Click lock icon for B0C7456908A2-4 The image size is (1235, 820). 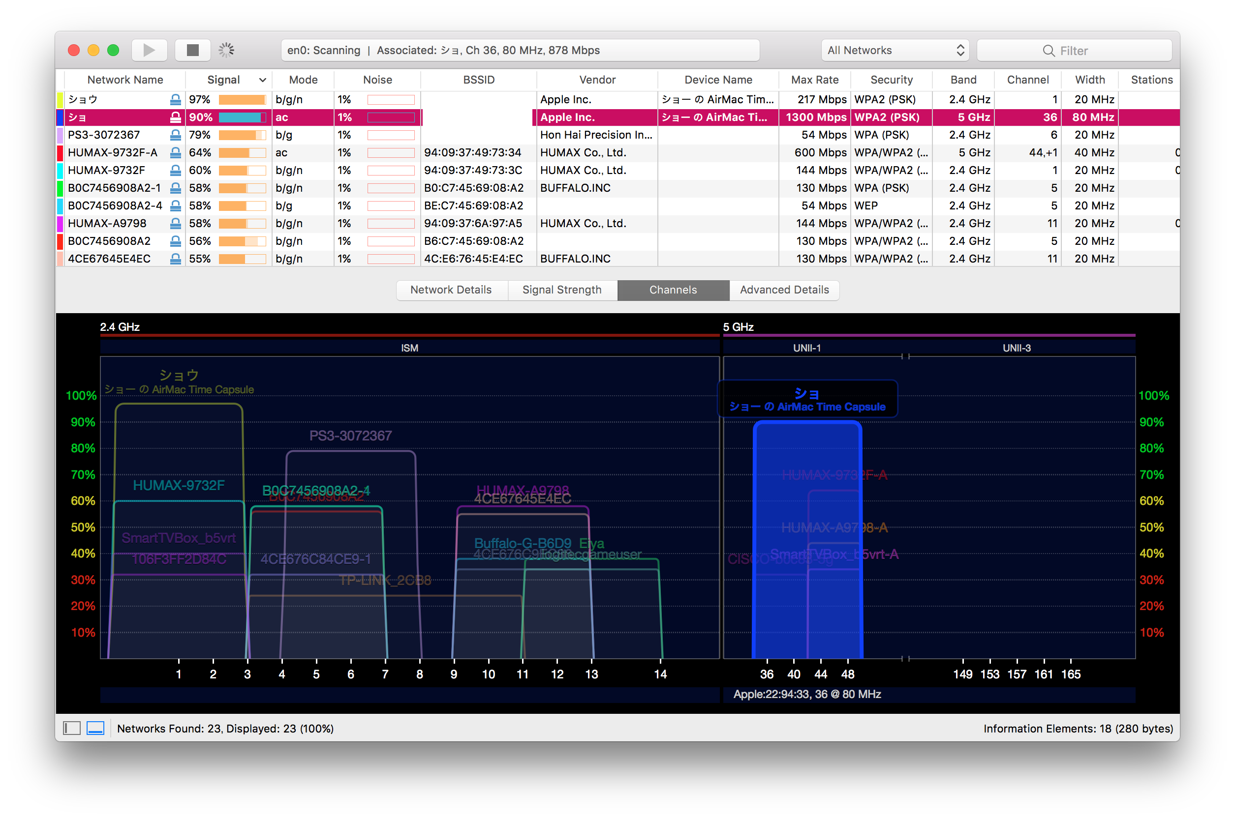coord(176,205)
